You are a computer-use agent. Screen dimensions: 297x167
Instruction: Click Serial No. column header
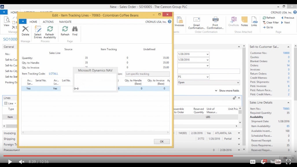[x=41, y=81]
